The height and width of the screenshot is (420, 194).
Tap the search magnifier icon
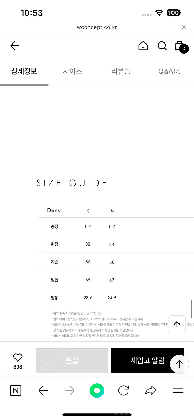(x=162, y=46)
